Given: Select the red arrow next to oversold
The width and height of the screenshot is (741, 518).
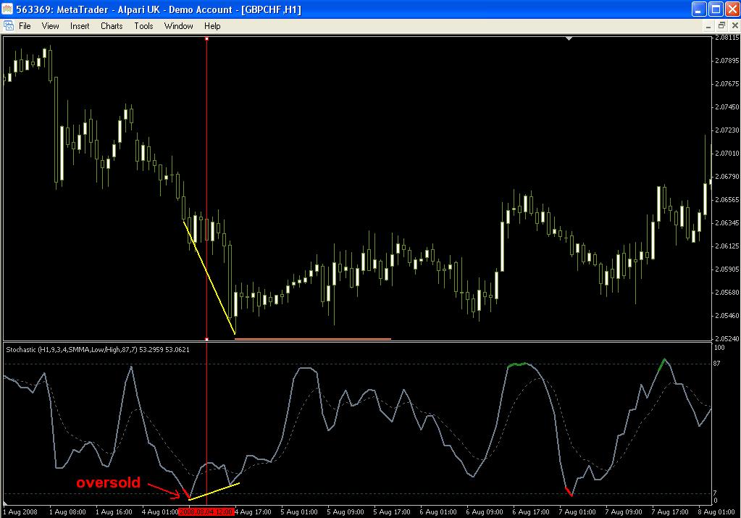Looking at the screenshot, I should point(164,490).
